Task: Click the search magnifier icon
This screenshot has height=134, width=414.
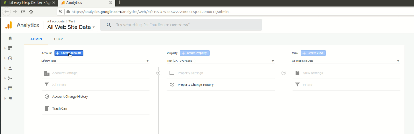Action: click(x=108, y=25)
